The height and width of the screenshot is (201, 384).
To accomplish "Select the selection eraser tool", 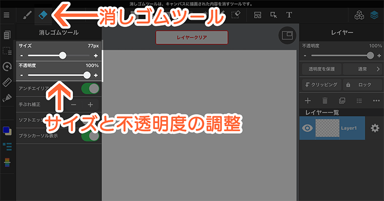I will [x=236, y=15].
